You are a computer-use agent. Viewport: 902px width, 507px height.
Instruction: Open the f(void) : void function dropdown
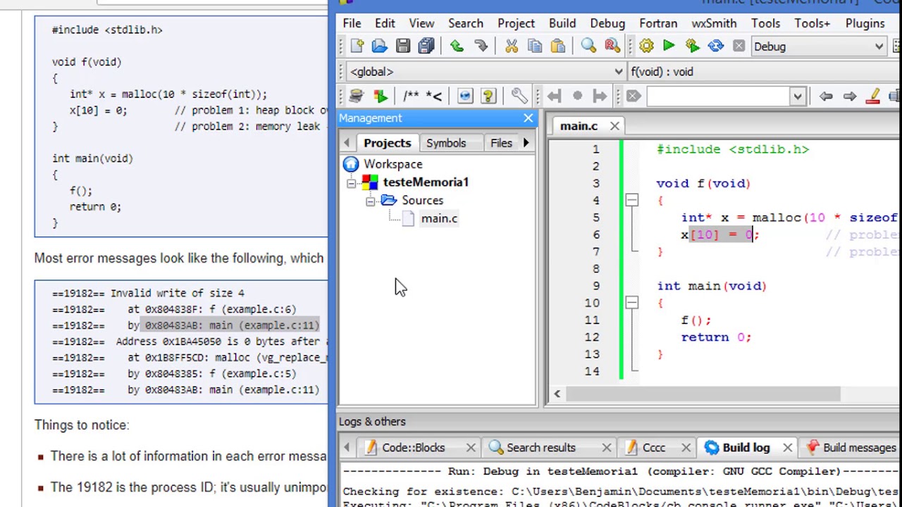coord(764,72)
